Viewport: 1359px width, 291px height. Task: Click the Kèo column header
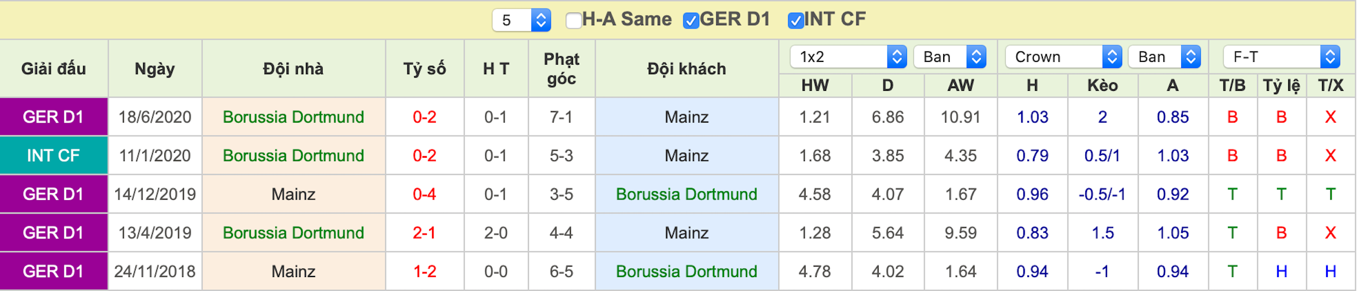(x=1103, y=85)
